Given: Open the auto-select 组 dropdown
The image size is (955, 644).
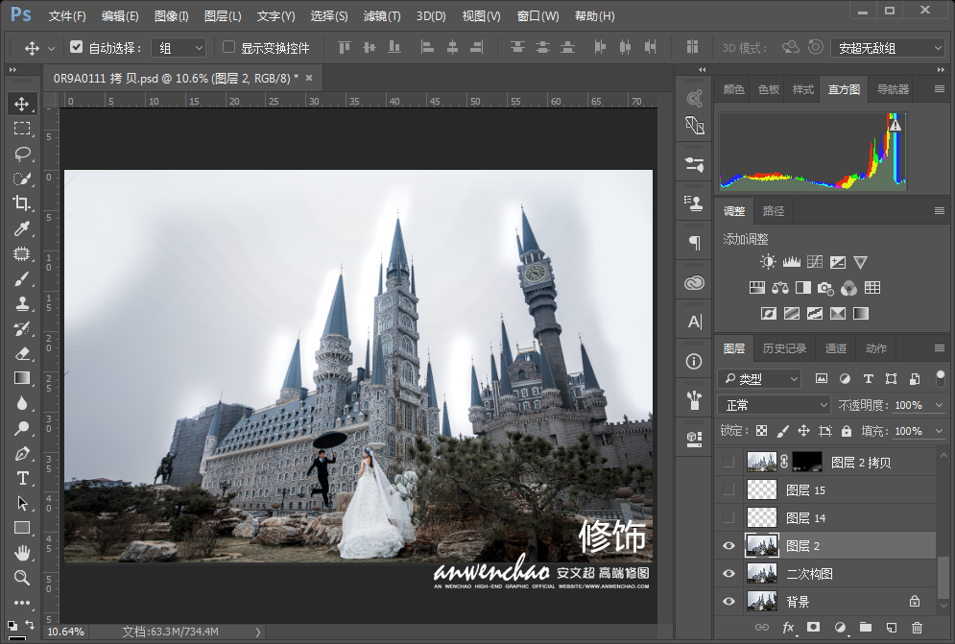Looking at the screenshot, I should [x=179, y=48].
